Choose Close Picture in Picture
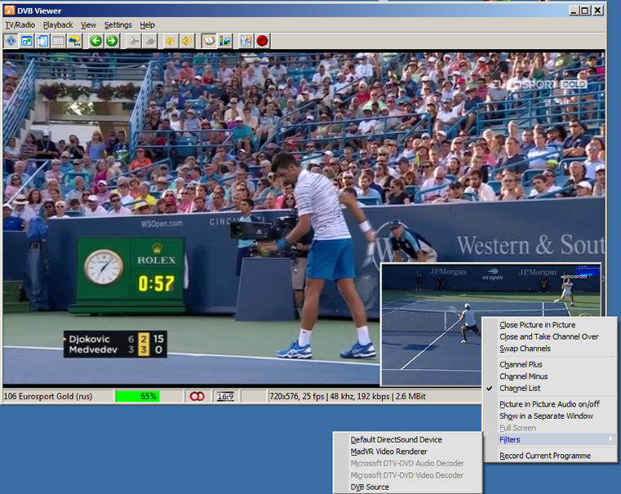621x494 pixels. (537, 325)
